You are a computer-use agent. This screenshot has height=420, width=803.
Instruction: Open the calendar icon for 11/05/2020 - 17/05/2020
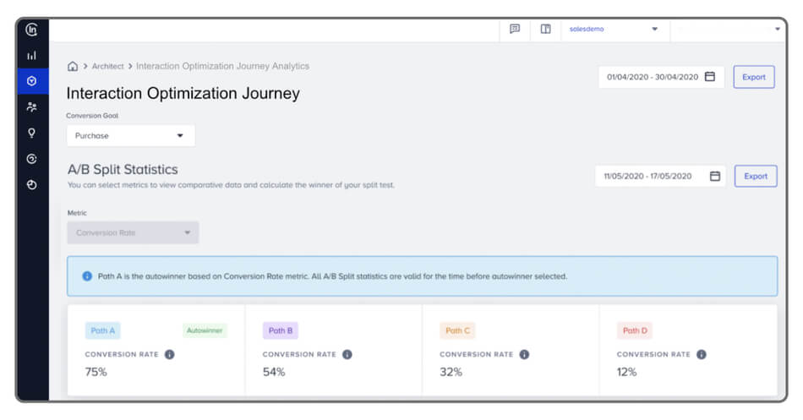tap(715, 176)
